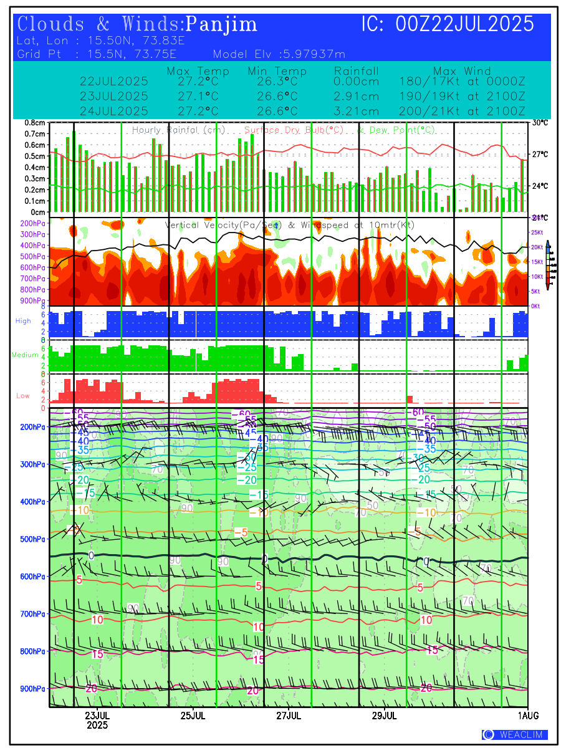561x748 pixels.
Task: Click the 27JUL date axis label
Action: pos(289,715)
